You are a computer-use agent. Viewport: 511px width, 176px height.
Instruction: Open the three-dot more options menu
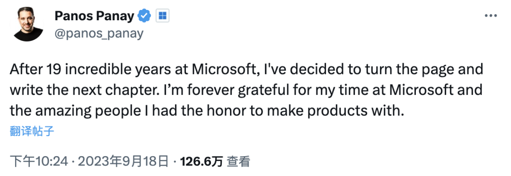point(491,16)
